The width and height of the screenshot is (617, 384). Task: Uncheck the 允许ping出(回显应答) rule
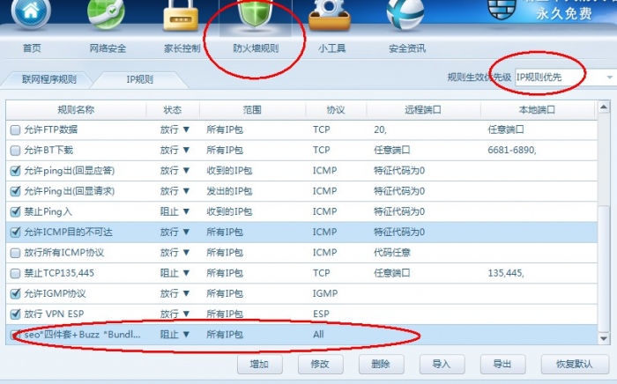pyautogui.click(x=15, y=171)
